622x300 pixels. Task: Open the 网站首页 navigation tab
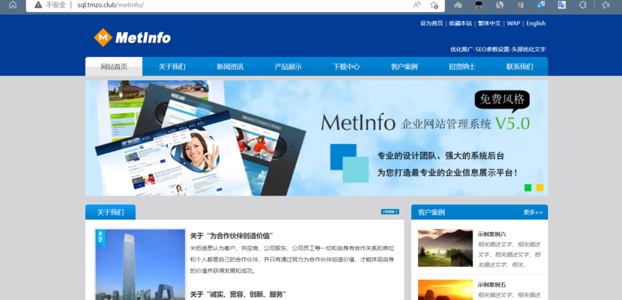pos(114,66)
